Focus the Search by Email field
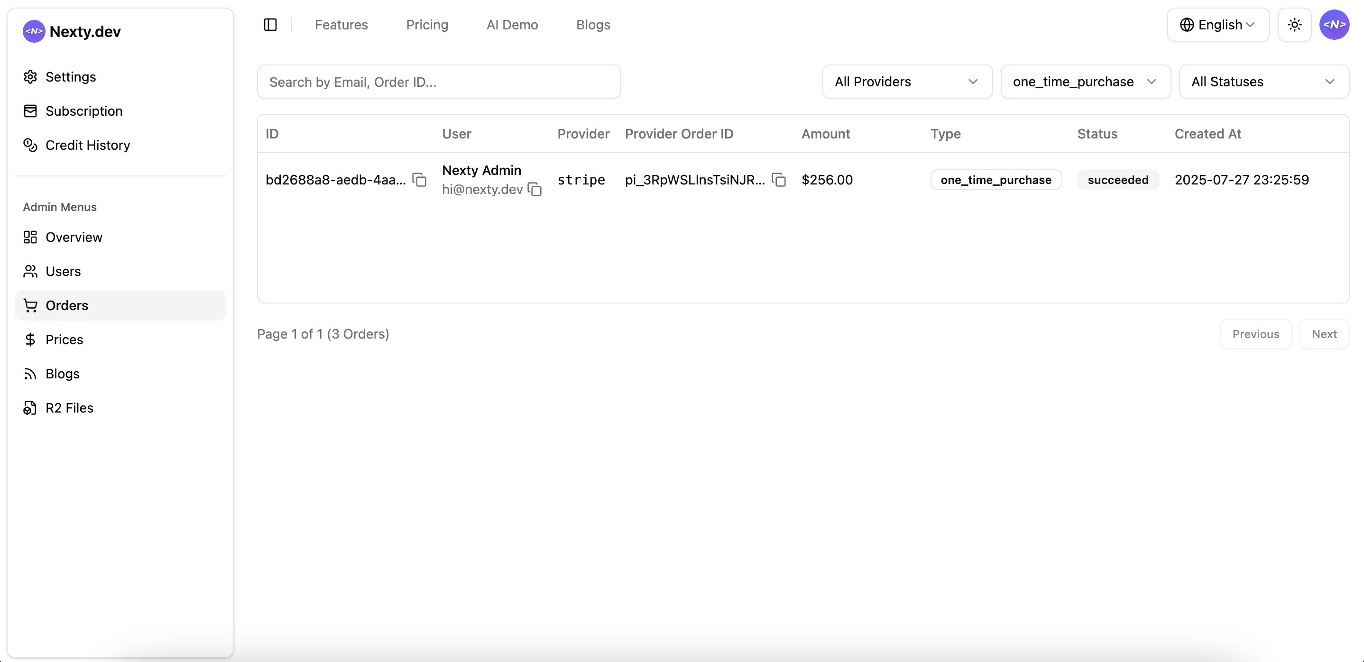This screenshot has width=1364, height=662. 438,82
